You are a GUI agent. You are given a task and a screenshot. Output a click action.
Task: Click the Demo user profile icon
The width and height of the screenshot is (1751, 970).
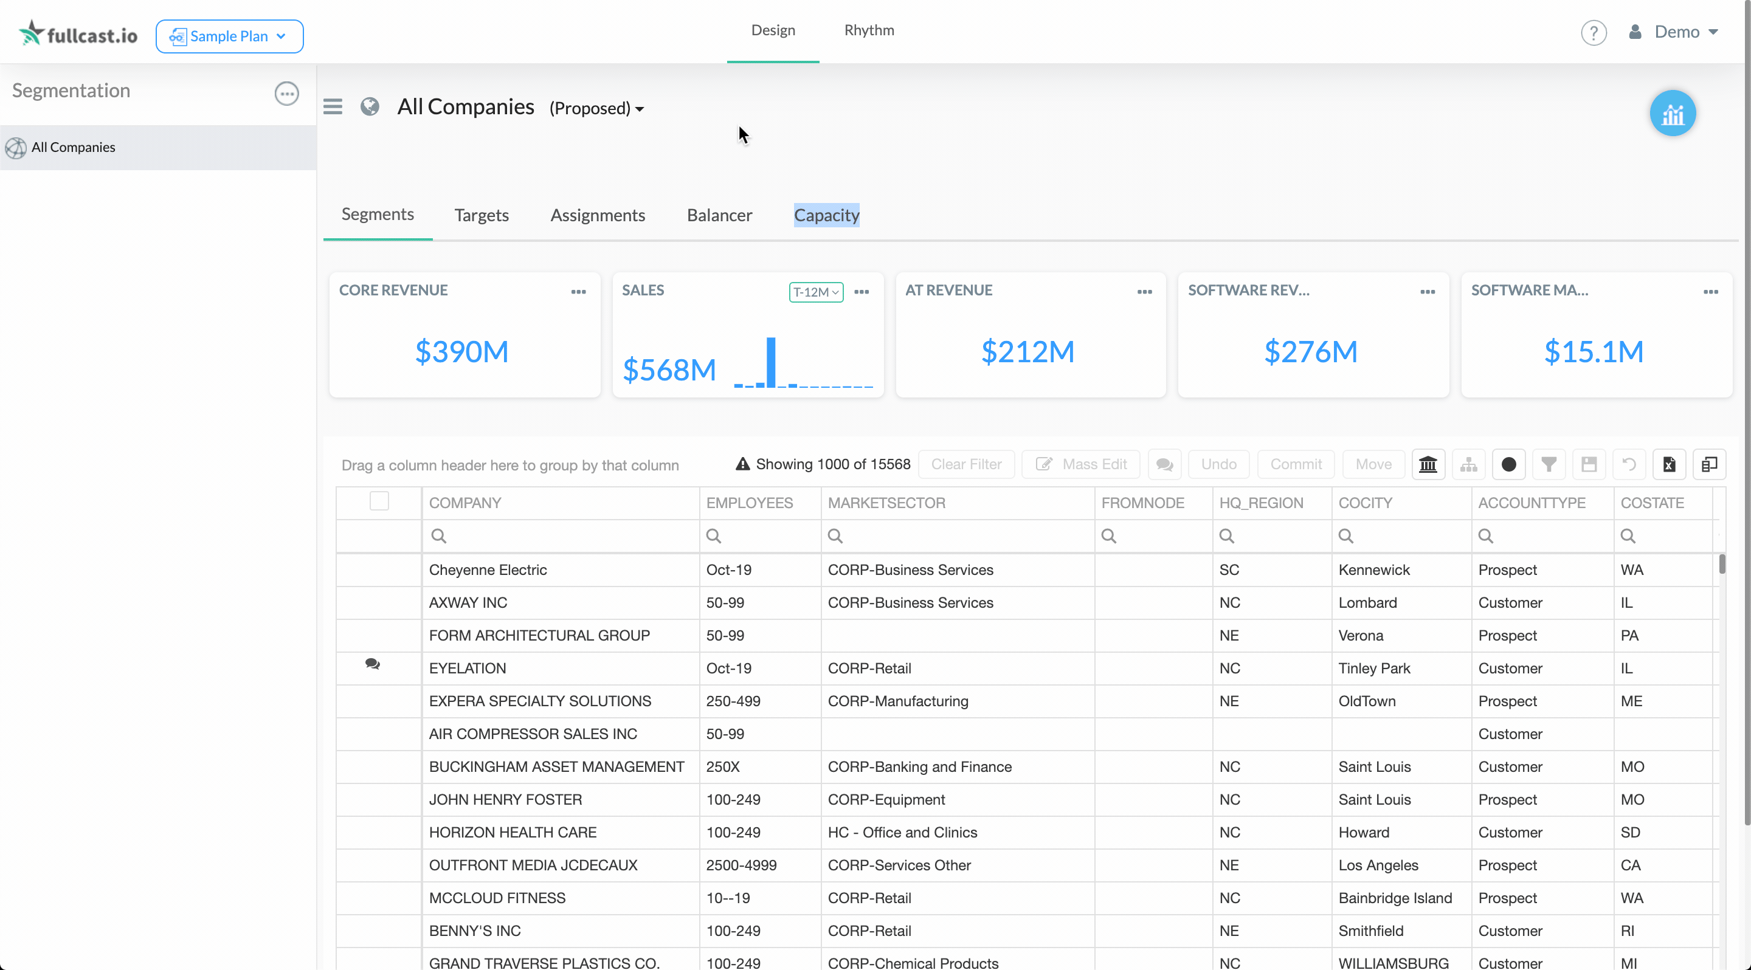click(x=1635, y=32)
